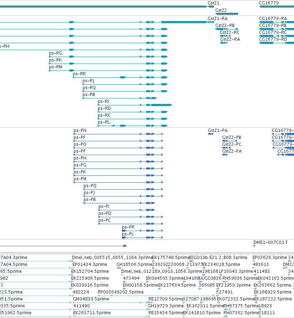Select the ps-RM transcript label
This screenshot has height=318, width=294.
pyautogui.click(x=56, y=67)
